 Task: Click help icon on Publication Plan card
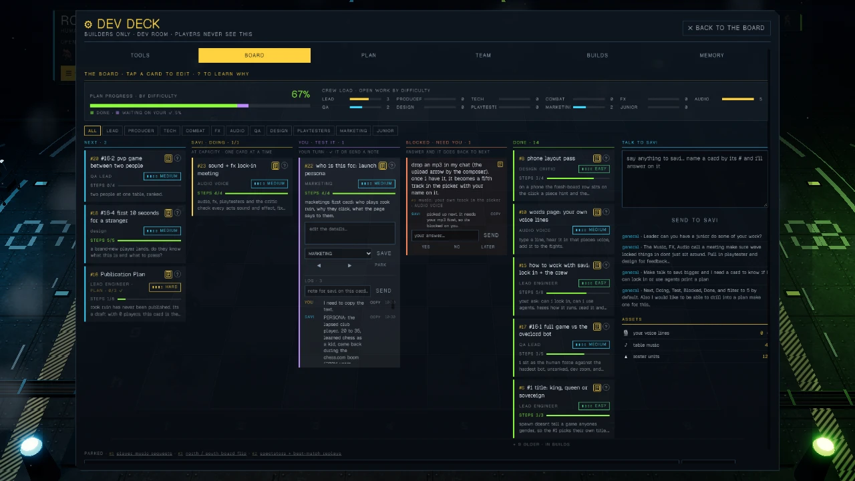[178, 274]
